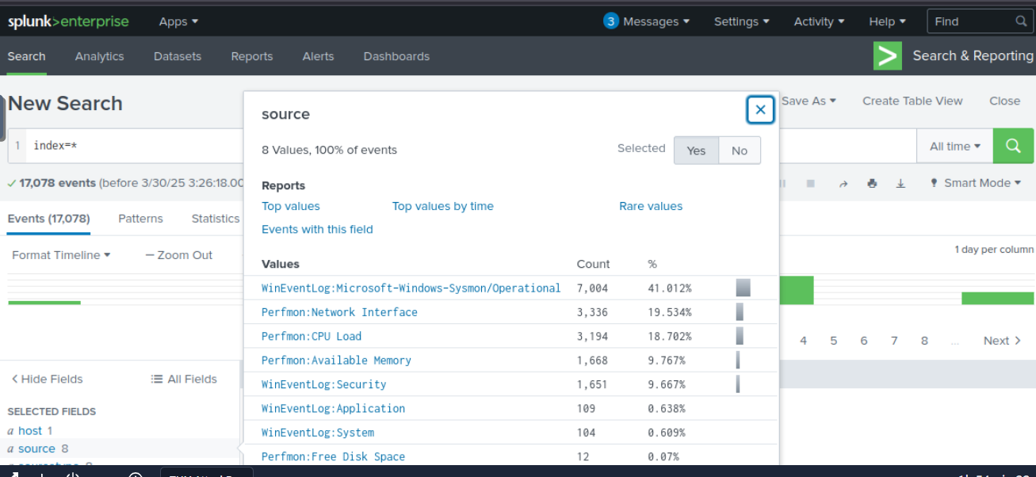The height and width of the screenshot is (477, 1036).
Task: Click the print results icon
Action: (872, 183)
